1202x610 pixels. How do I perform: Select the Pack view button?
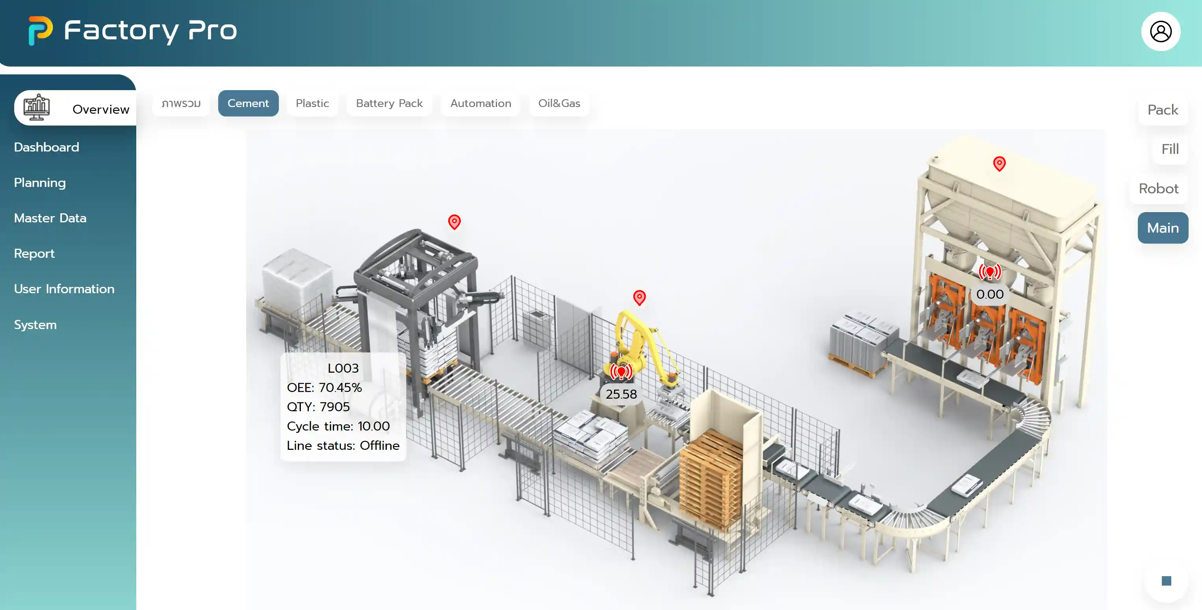1163,109
